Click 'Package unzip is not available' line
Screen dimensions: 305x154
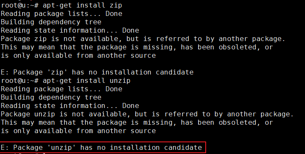pos(147,114)
